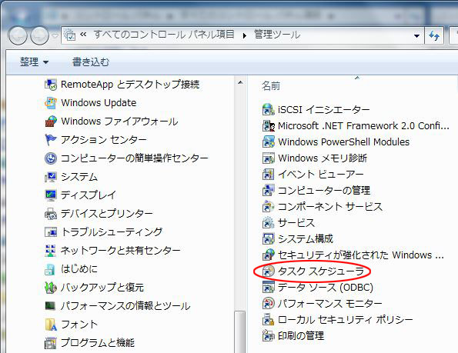
Task: Click the navigation pane scrollbar thumb
Action: (x=240, y=332)
